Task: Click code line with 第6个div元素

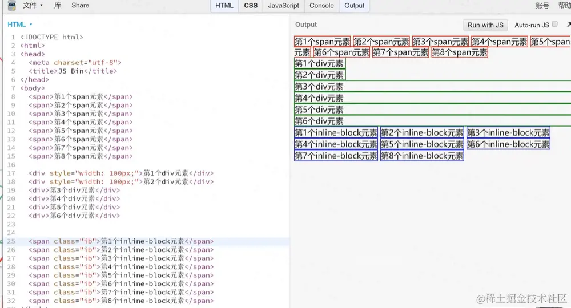Action: tap(74, 216)
